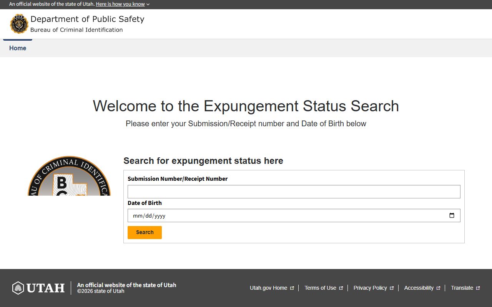Screen dimensions: 492x307
Task: Open the Accessibility footer link
Action: tap(422, 288)
